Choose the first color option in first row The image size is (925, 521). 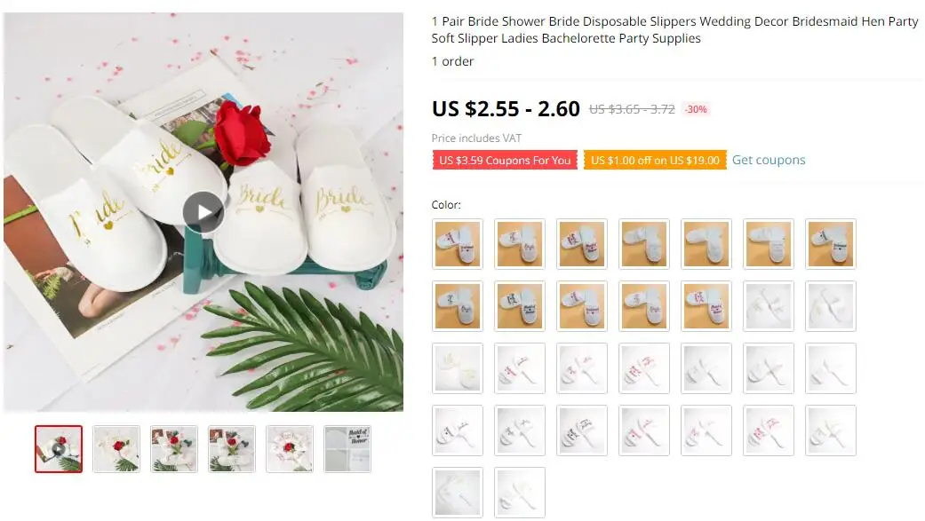click(x=458, y=244)
